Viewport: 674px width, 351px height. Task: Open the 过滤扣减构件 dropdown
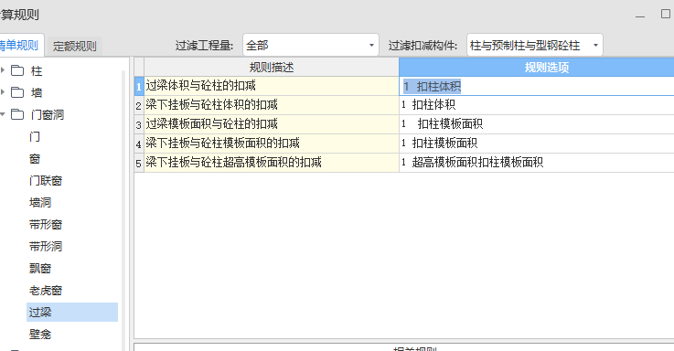point(534,45)
